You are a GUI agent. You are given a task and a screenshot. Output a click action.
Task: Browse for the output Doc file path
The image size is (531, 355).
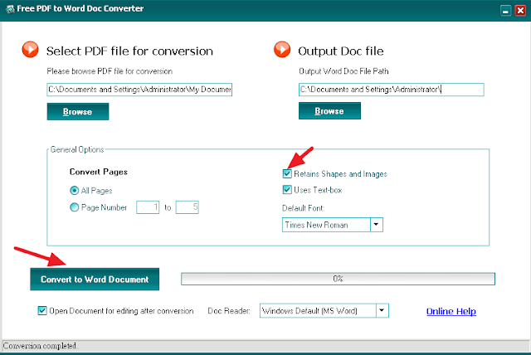coord(329,111)
